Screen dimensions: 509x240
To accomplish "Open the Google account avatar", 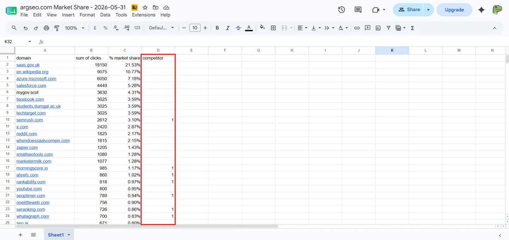I will click(x=498, y=10).
